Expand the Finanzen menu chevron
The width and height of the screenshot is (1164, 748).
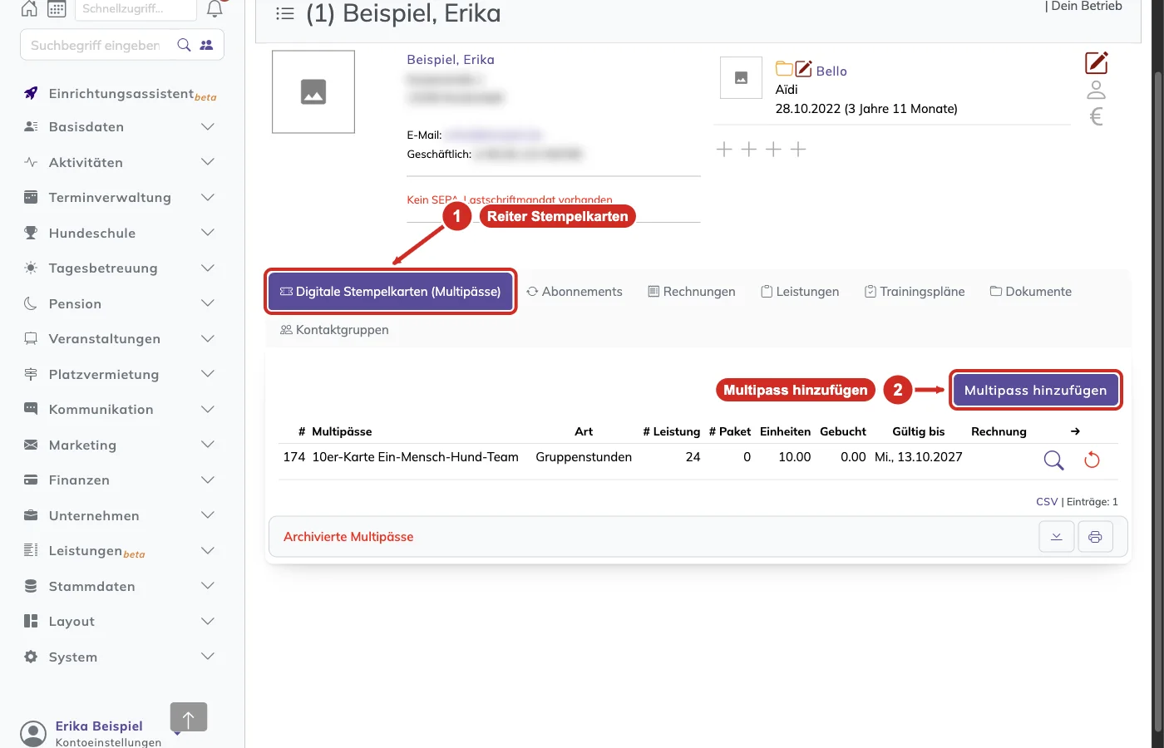click(x=208, y=480)
